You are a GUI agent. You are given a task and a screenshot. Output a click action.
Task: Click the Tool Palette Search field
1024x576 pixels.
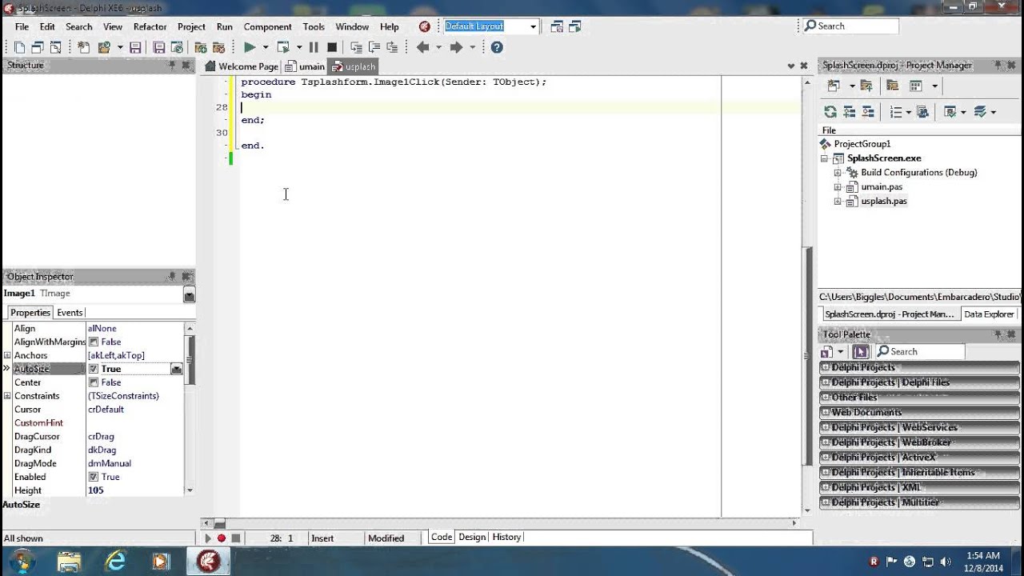click(x=920, y=352)
